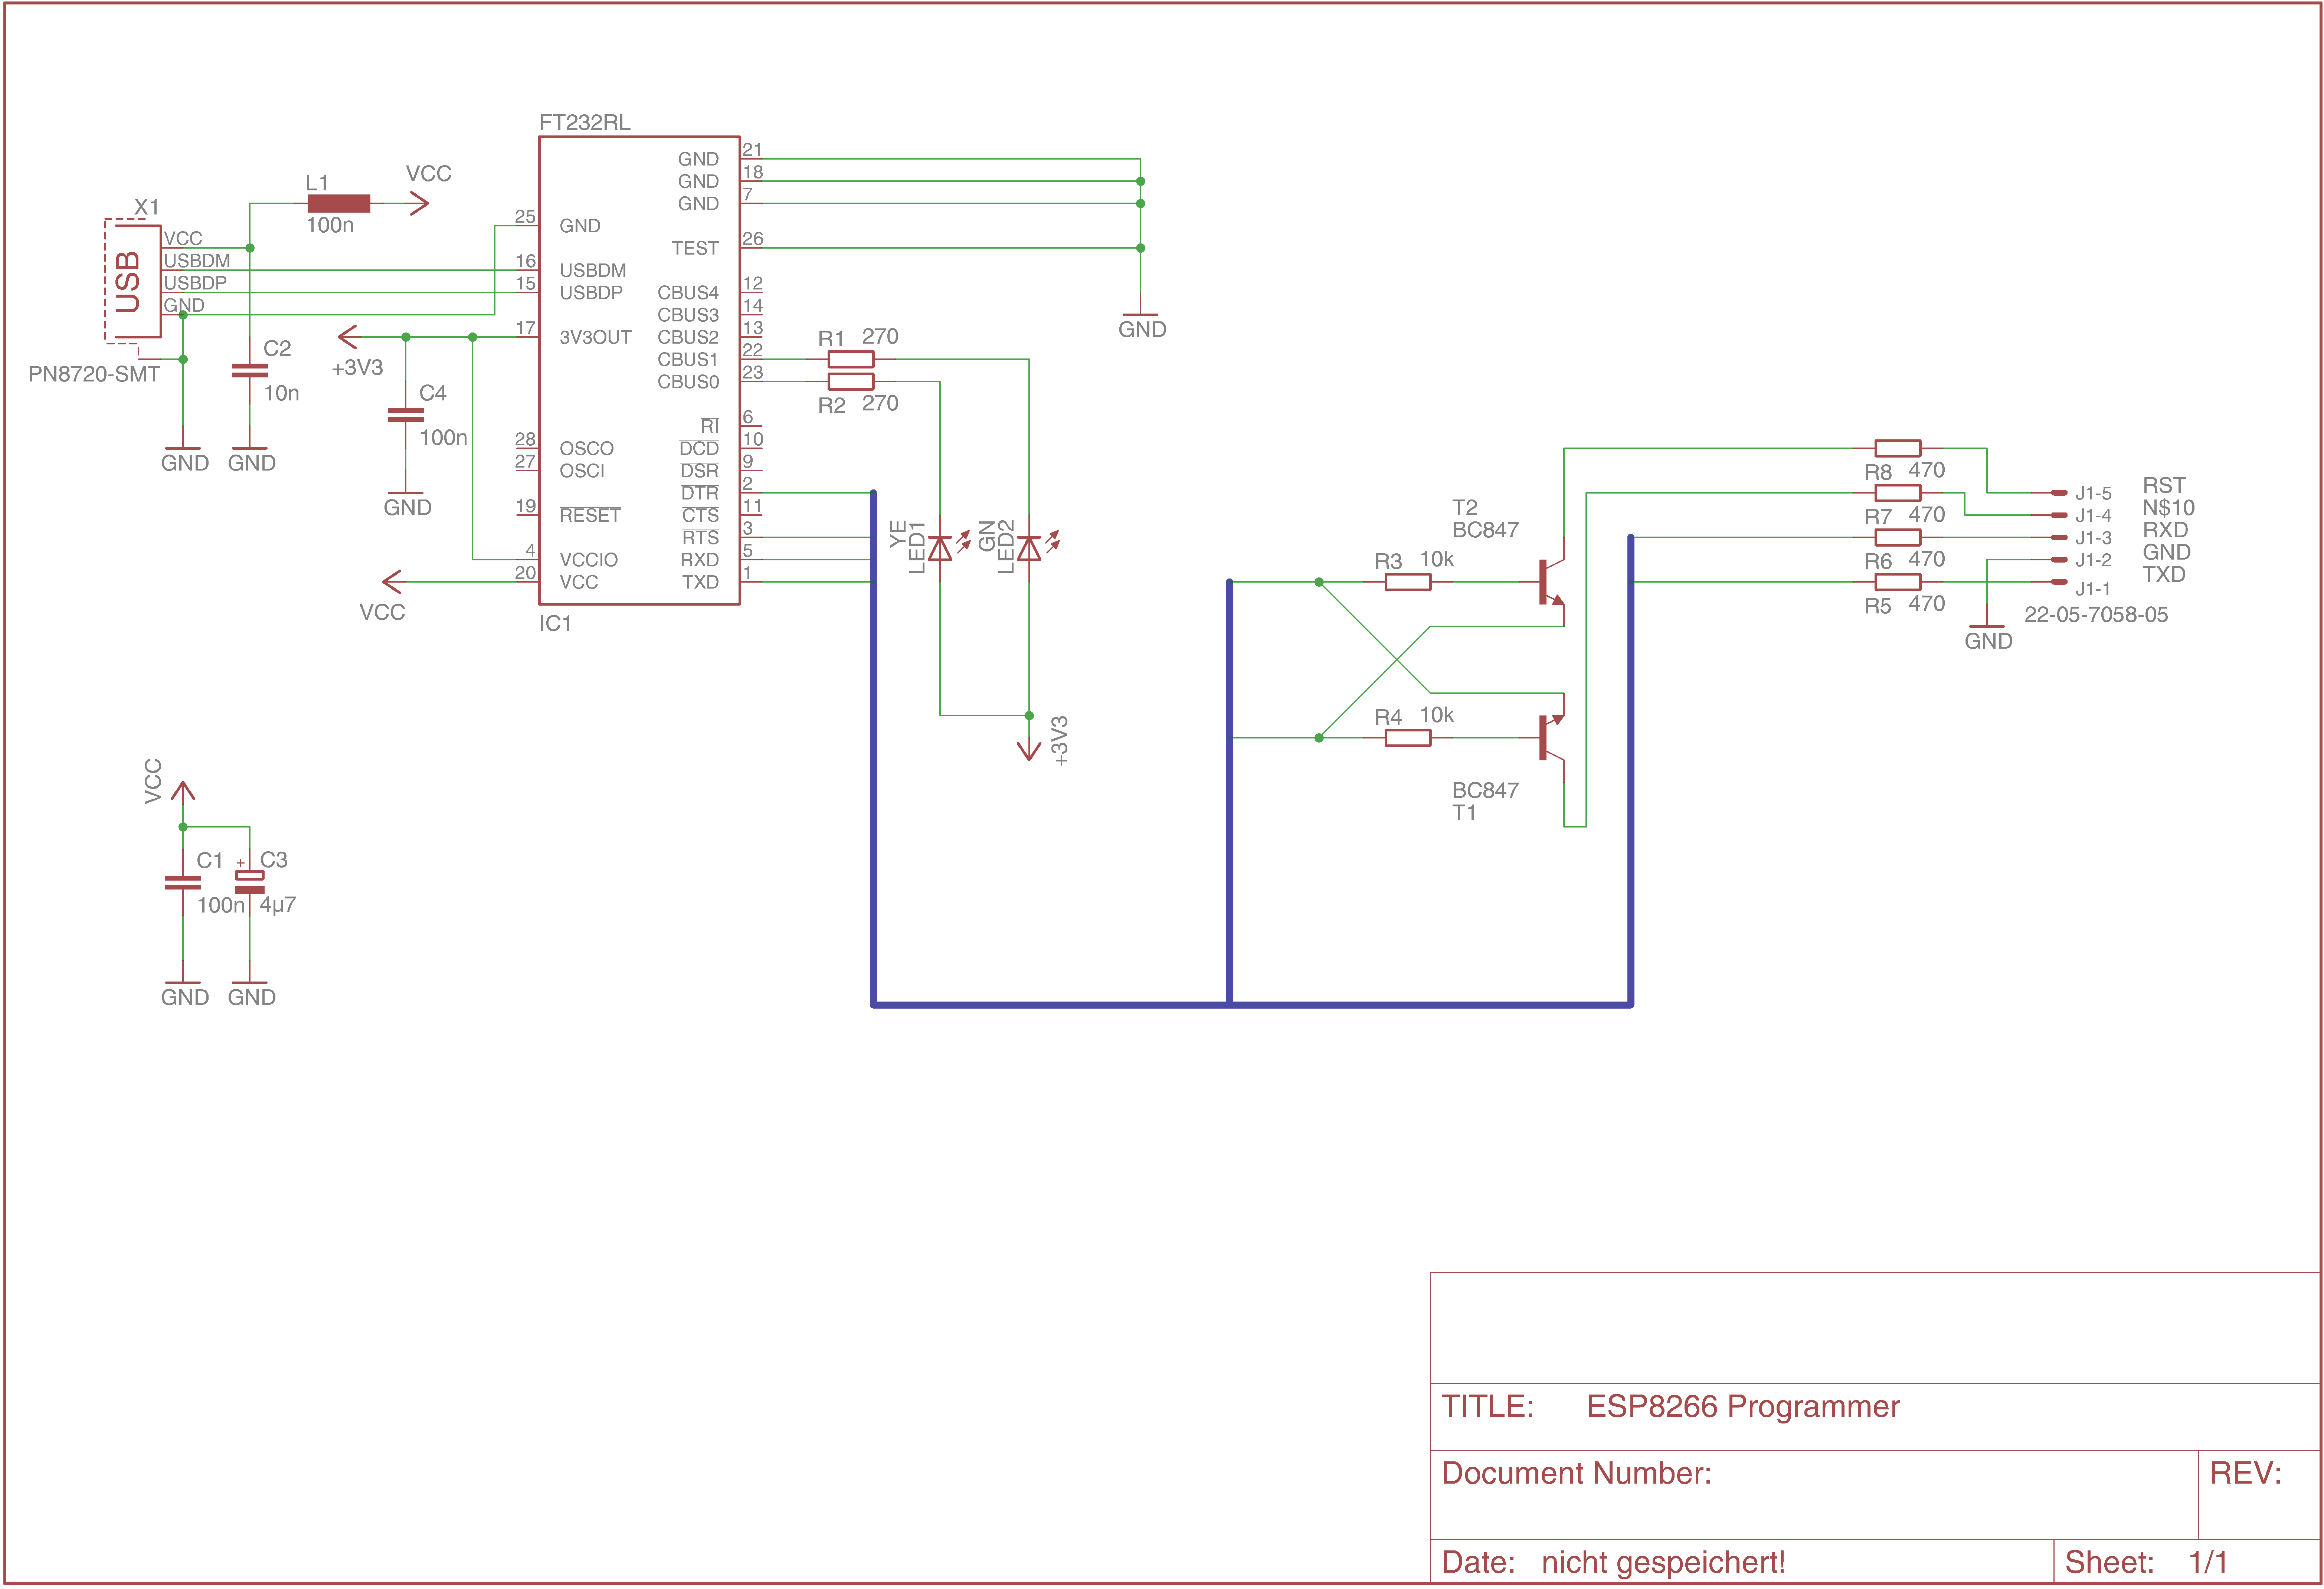Click the CBUS0 pin label
The height and width of the screenshot is (1589, 2324).
click(688, 382)
